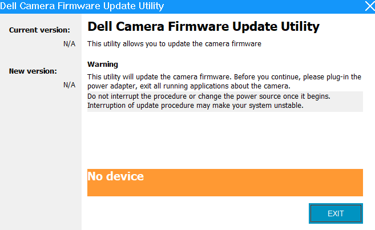Click the 'exit all running applications' warning line

[189, 86]
